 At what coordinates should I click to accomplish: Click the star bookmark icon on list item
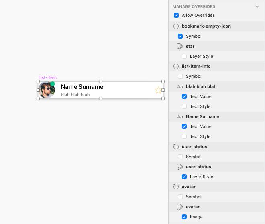(158, 90)
